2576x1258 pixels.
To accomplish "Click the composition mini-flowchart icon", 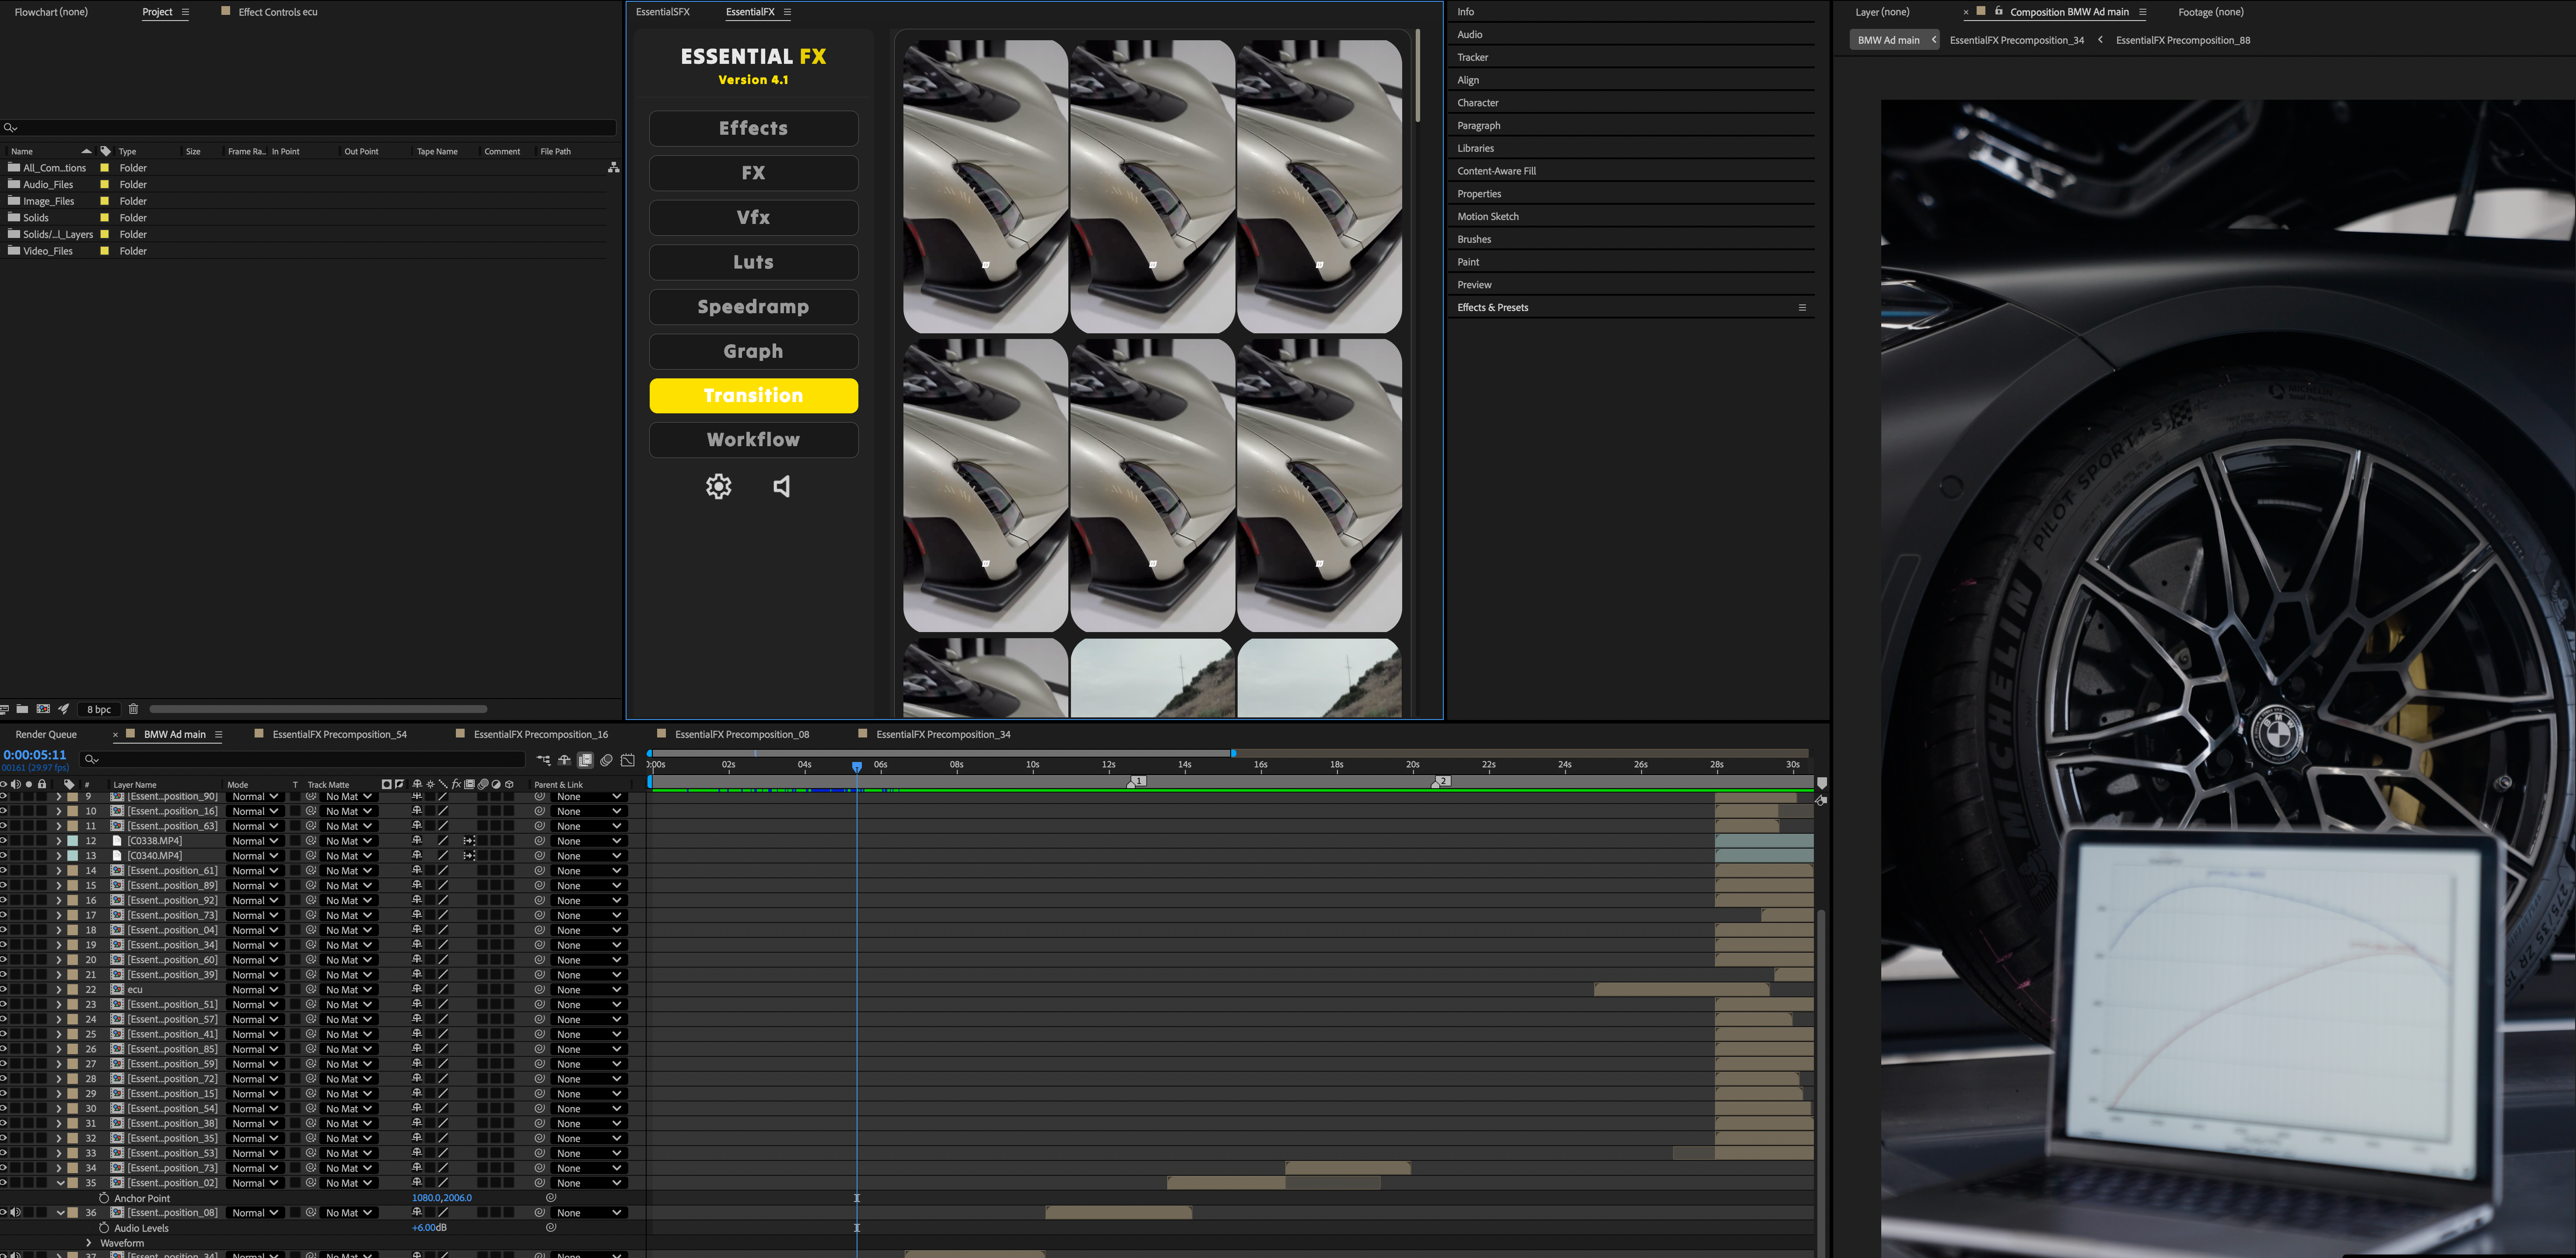I will tap(543, 760).
